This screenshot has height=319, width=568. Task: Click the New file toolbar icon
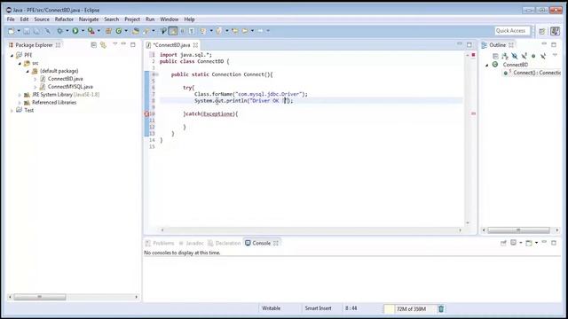12,31
